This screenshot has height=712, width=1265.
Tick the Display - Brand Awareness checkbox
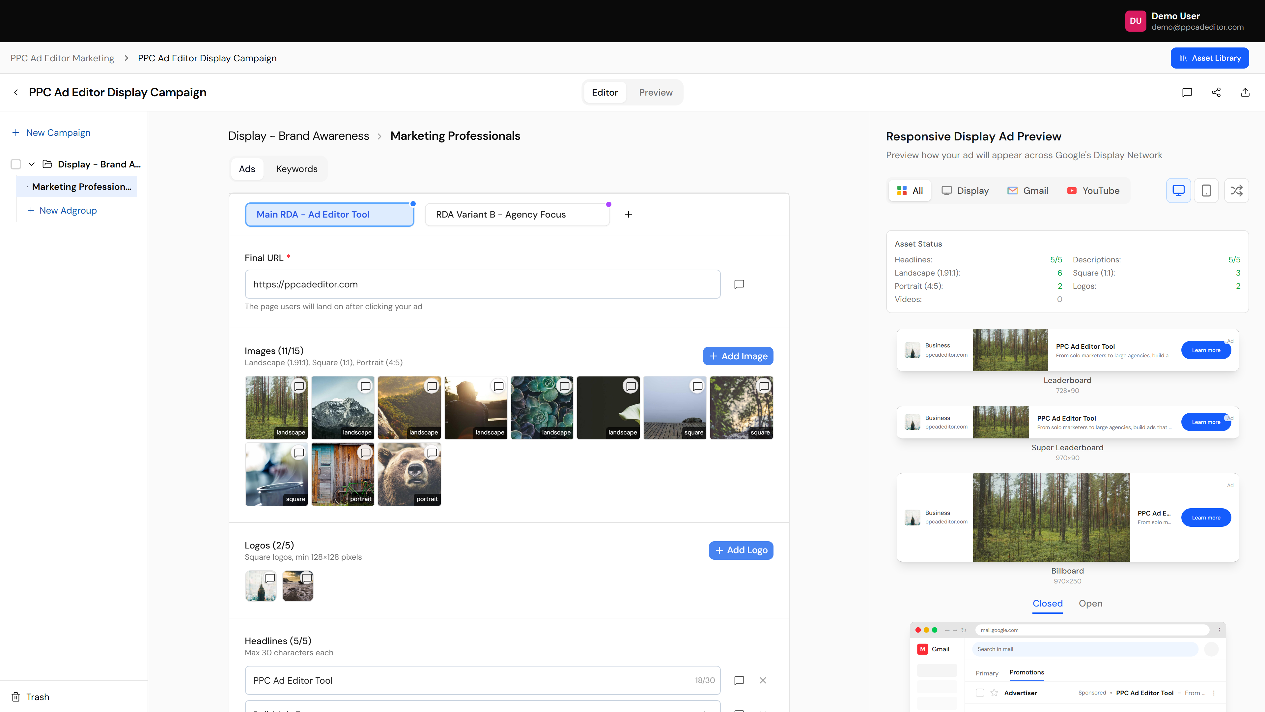[x=16, y=164]
